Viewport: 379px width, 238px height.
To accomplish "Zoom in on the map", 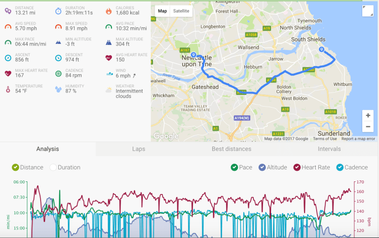I will click(x=368, y=115).
